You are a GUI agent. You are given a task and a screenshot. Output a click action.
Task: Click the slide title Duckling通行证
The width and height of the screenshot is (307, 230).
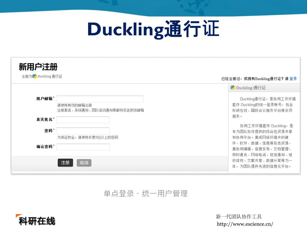153,29
